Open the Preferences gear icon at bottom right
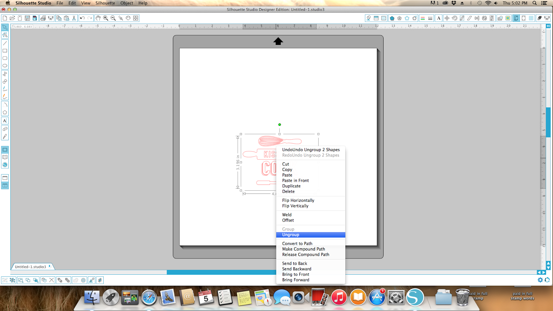This screenshot has height=311, width=553. [540, 280]
